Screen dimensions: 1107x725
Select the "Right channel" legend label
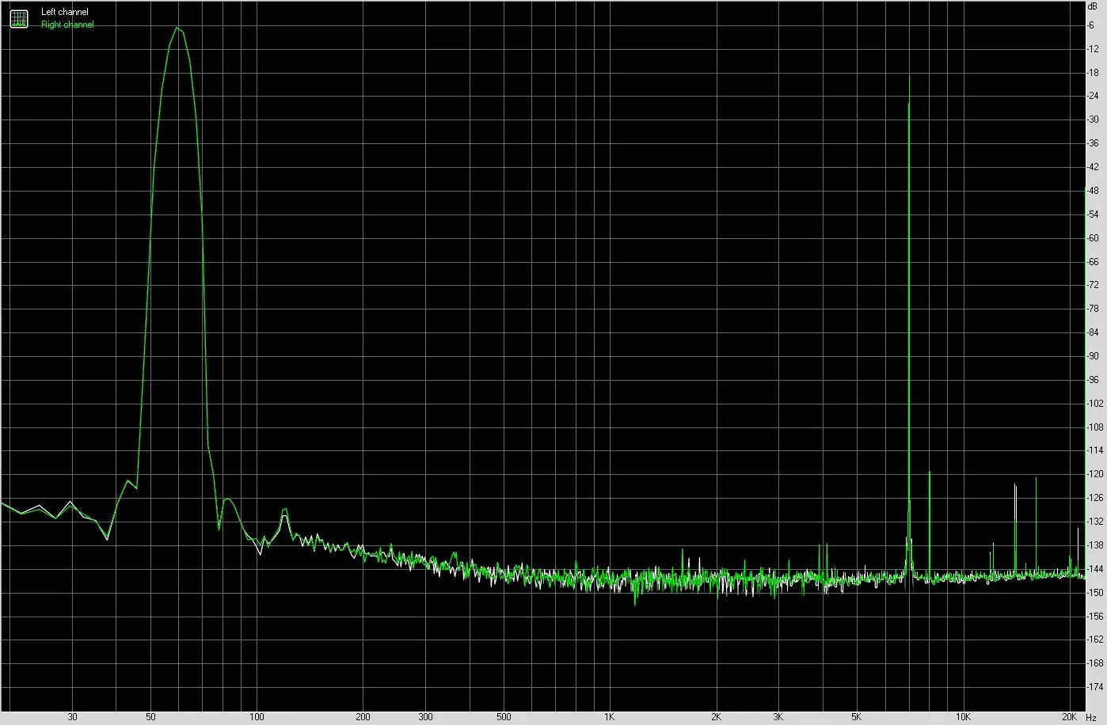click(67, 25)
